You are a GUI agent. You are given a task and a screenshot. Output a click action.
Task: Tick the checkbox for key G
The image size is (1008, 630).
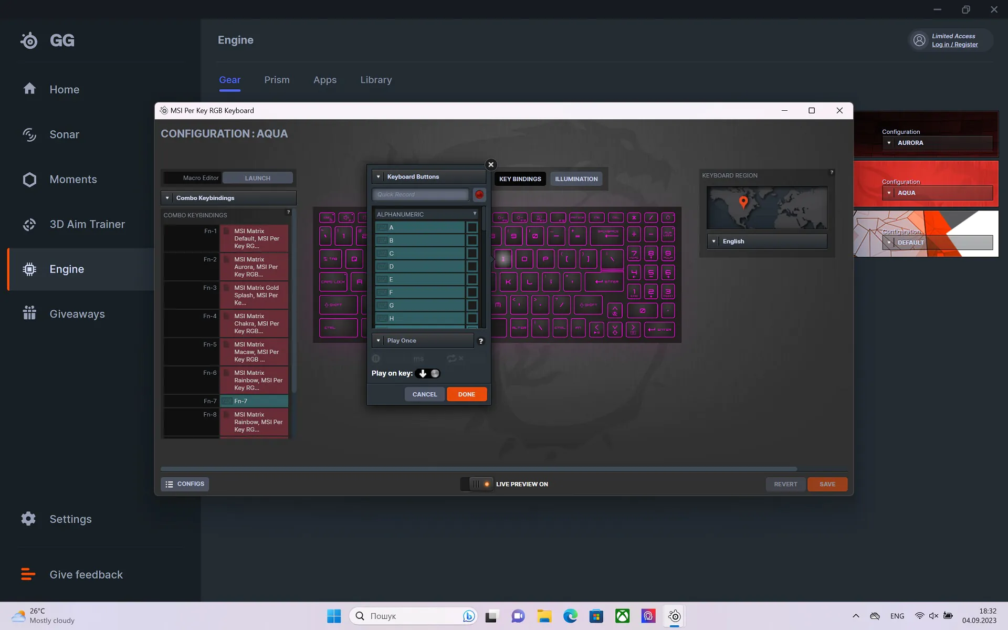pos(472,306)
